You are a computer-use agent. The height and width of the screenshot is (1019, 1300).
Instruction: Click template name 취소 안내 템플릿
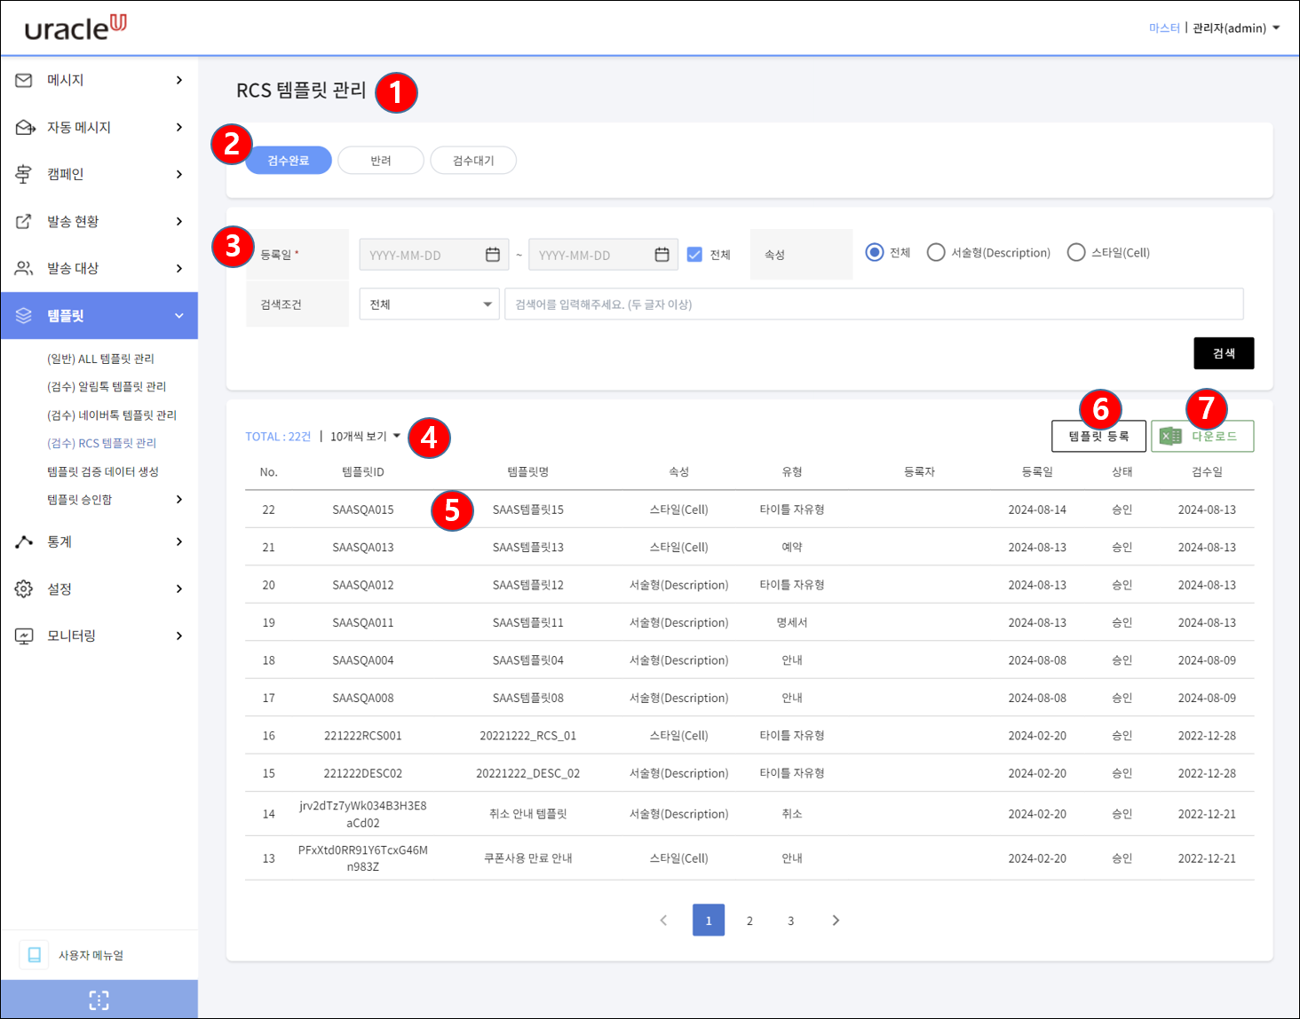click(x=528, y=814)
